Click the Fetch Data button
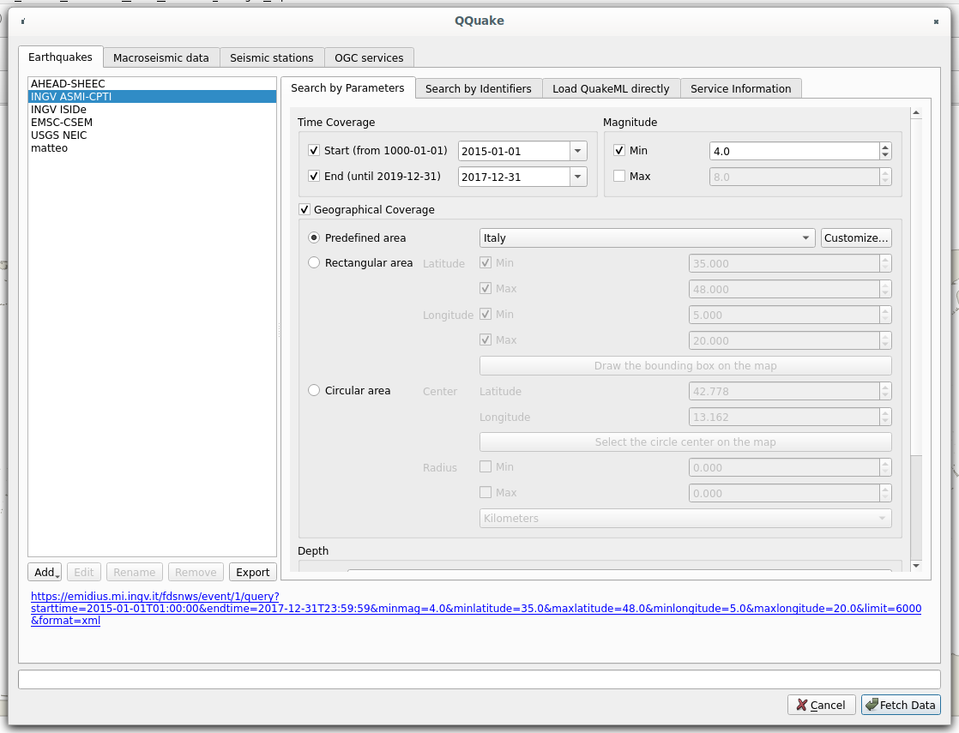Image resolution: width=959 pixels, height=733 pixels. click(x=901, y=705)
